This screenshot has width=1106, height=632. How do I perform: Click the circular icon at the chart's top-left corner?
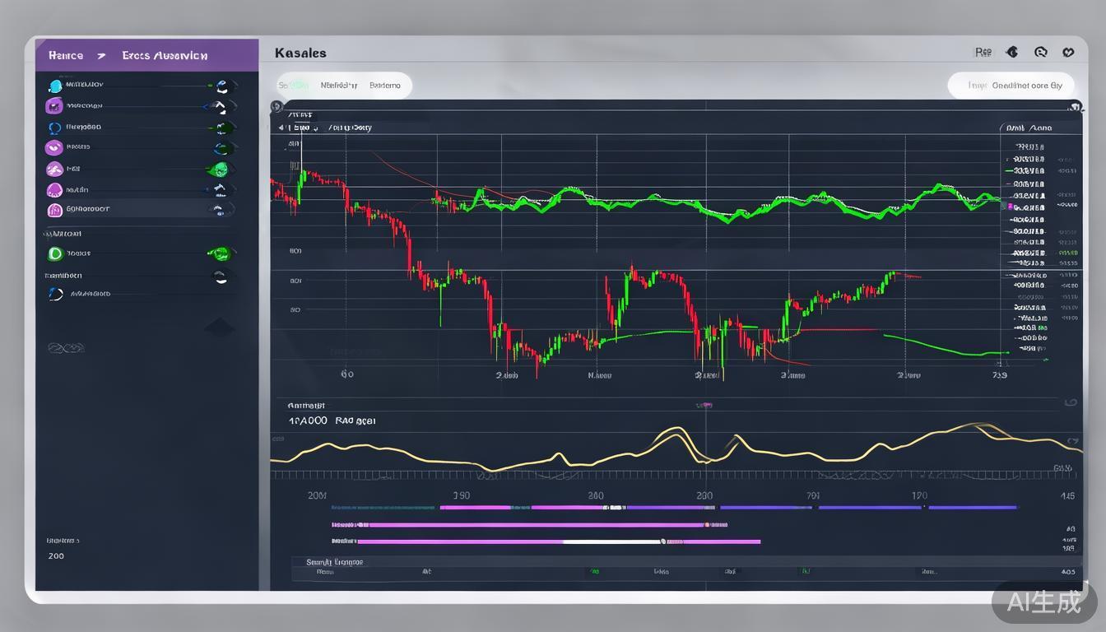[276, 106]
